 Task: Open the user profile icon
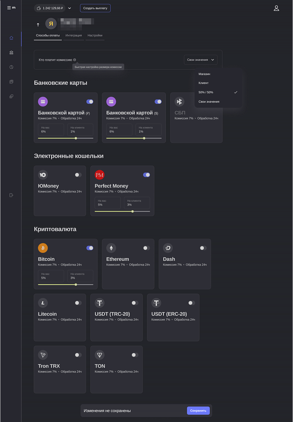(277, 8)
